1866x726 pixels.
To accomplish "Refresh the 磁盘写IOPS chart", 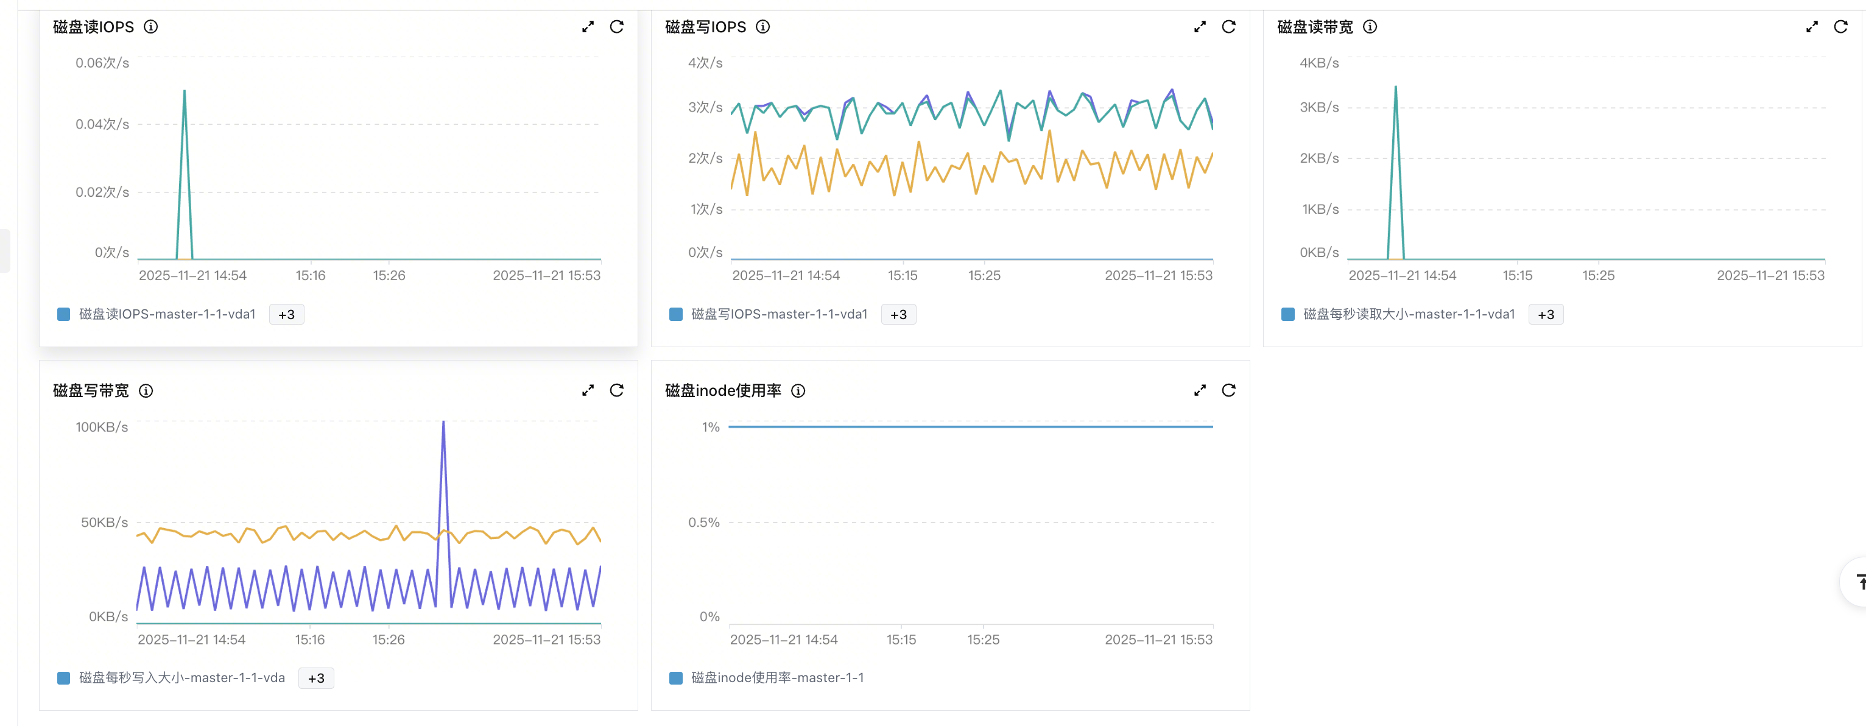I will [1228, 27].
